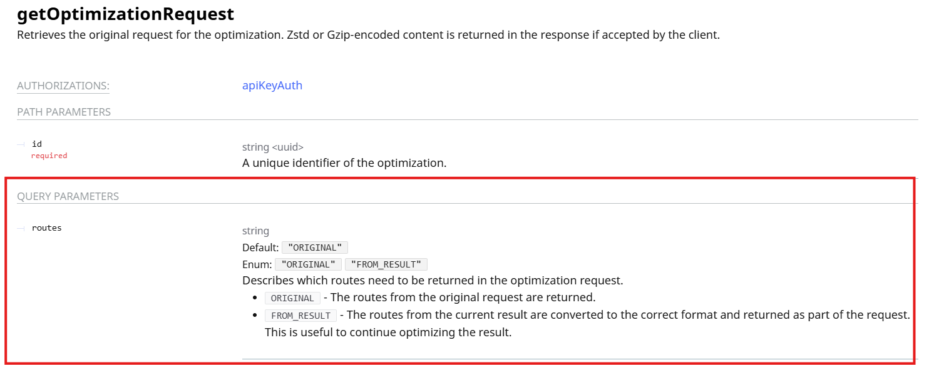934x365 pixels.
Task: Expand the AUTHORIZATIONS label
Action: pos(63,86)
